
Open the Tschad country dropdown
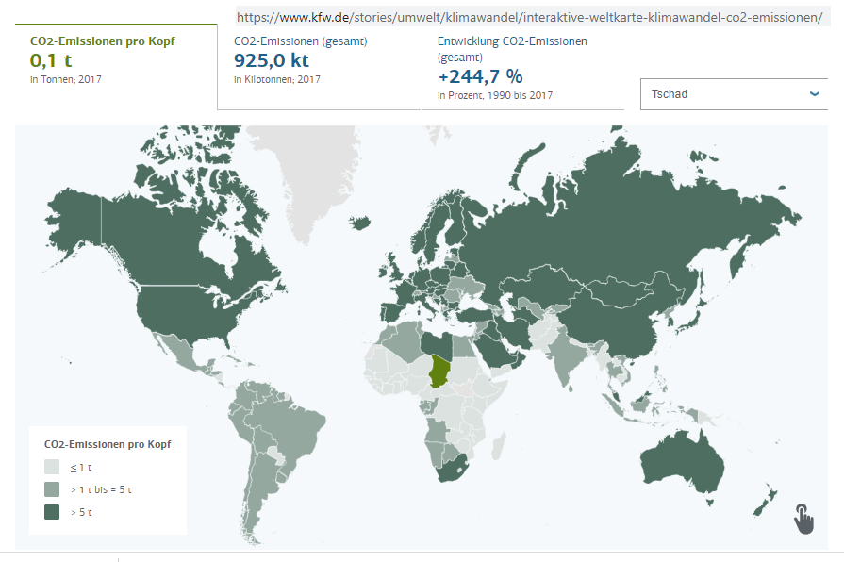[733, 94]
